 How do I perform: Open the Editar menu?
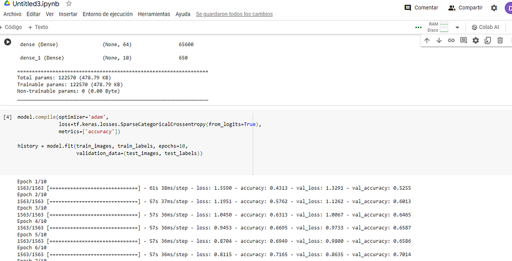pos(34,14)
